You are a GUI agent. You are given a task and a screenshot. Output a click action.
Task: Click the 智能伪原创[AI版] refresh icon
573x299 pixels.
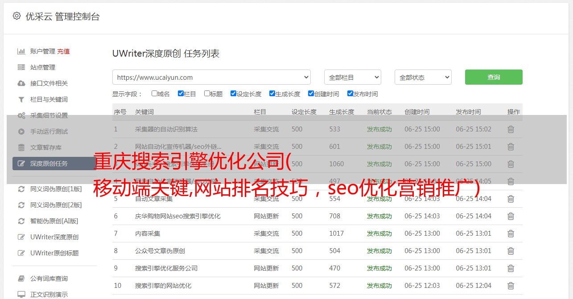click(21, 221)
